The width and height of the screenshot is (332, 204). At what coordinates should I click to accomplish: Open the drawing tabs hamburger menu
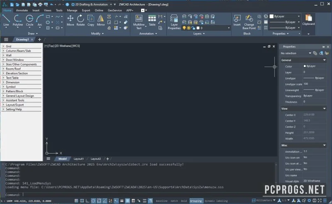(6, 39)
